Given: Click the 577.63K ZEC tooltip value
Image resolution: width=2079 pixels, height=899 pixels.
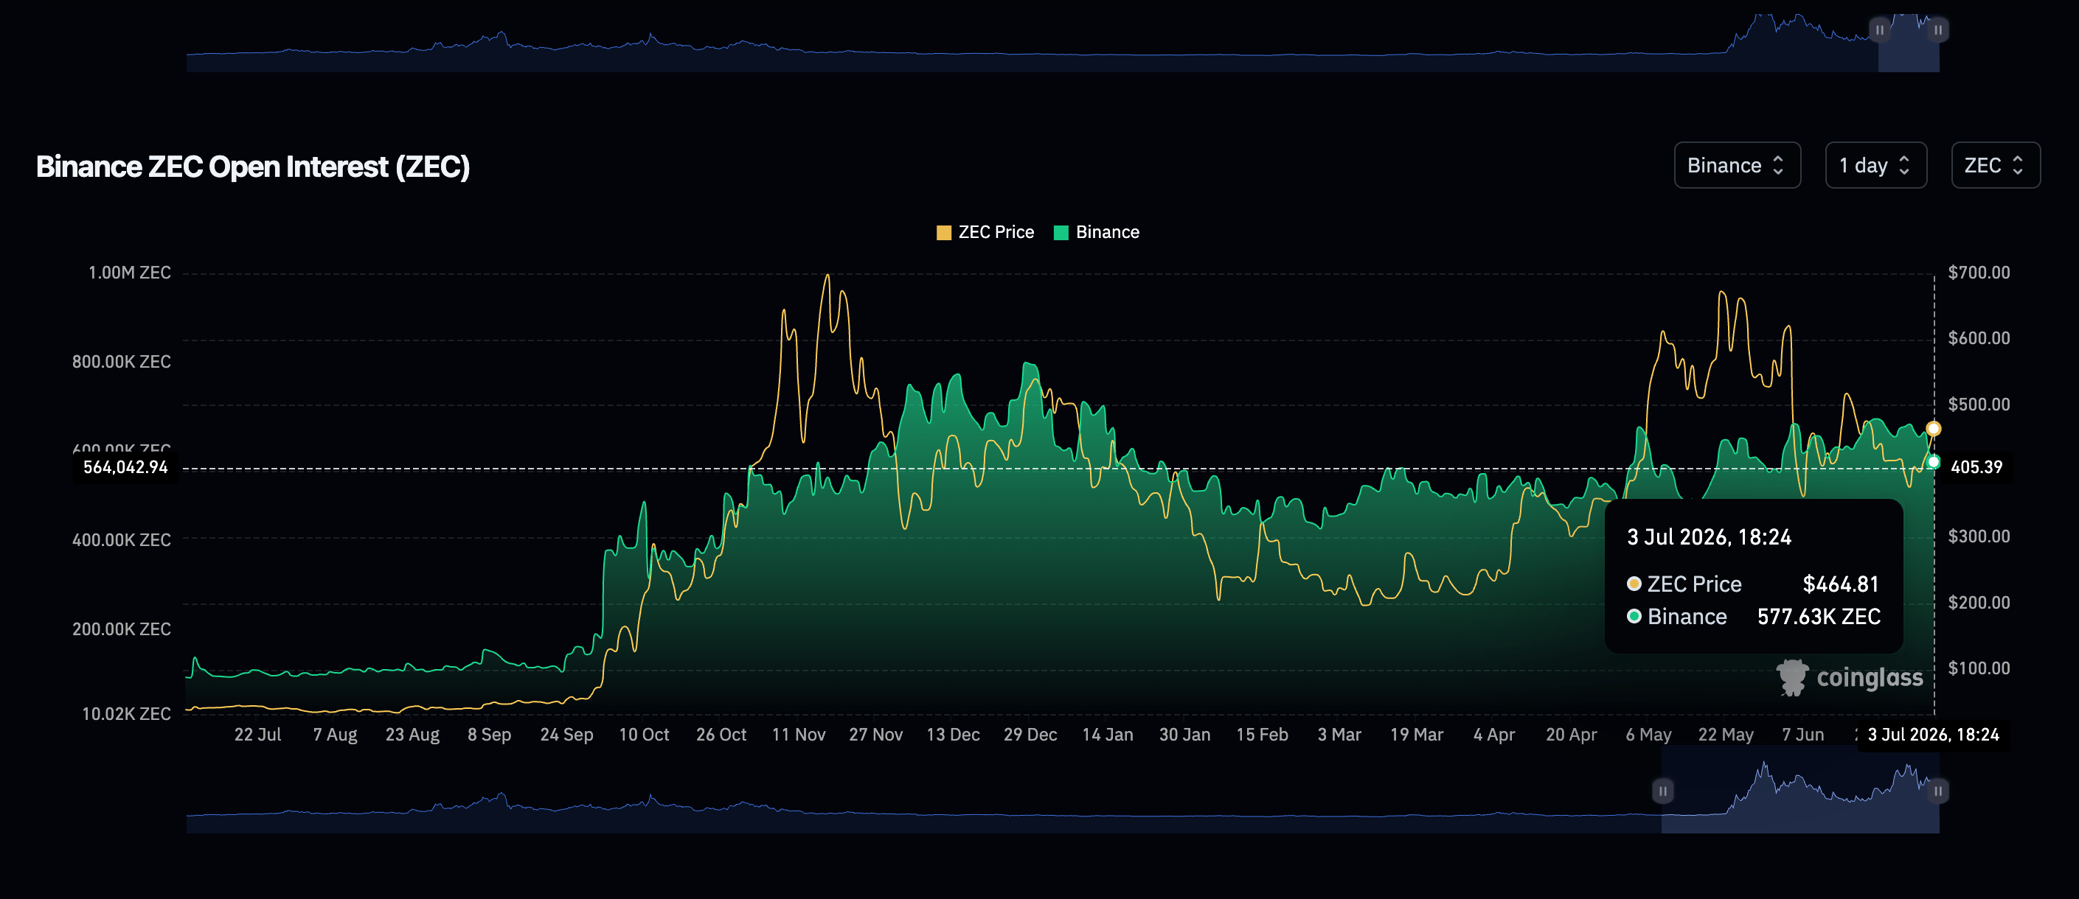Looking at the screenshot, I should coord(1819,617).
